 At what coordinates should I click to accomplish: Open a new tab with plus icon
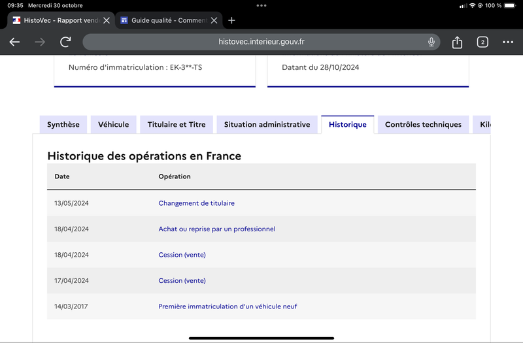point(231,20)
